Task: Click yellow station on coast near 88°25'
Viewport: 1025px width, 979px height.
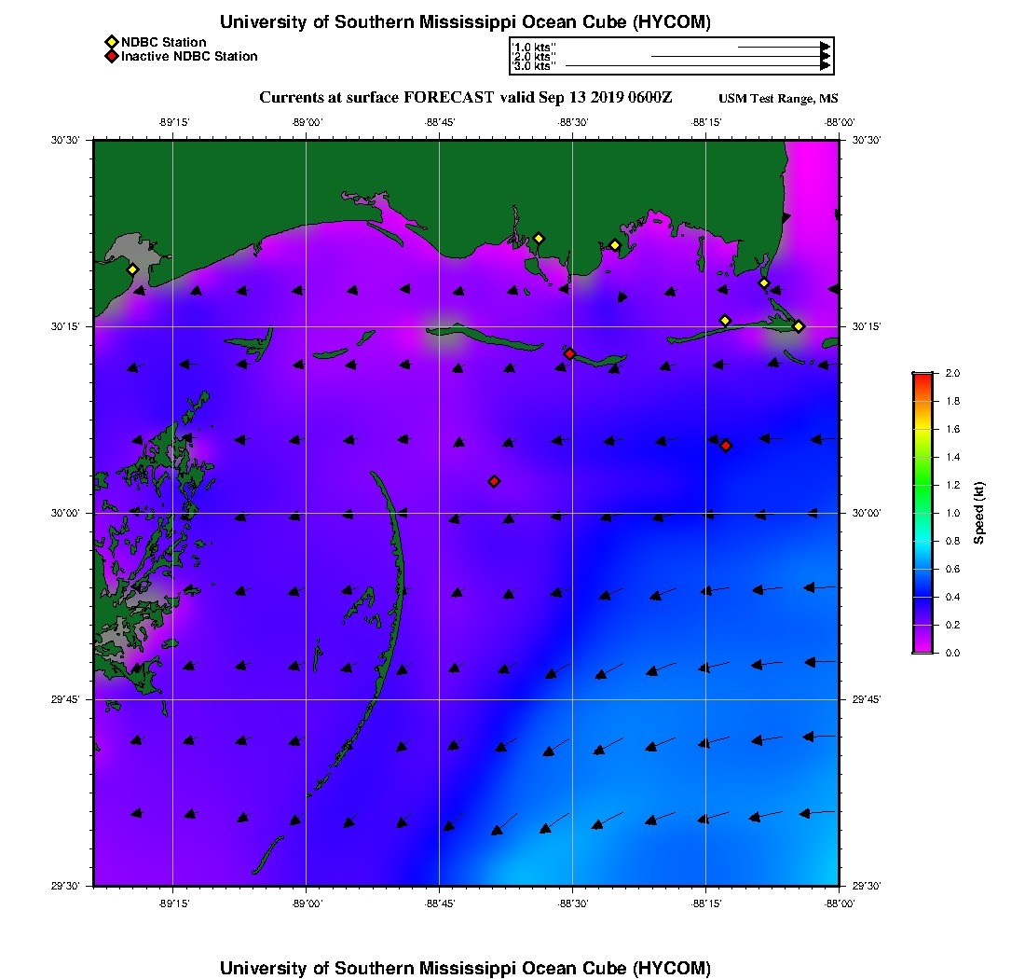Action: point(615,246)
